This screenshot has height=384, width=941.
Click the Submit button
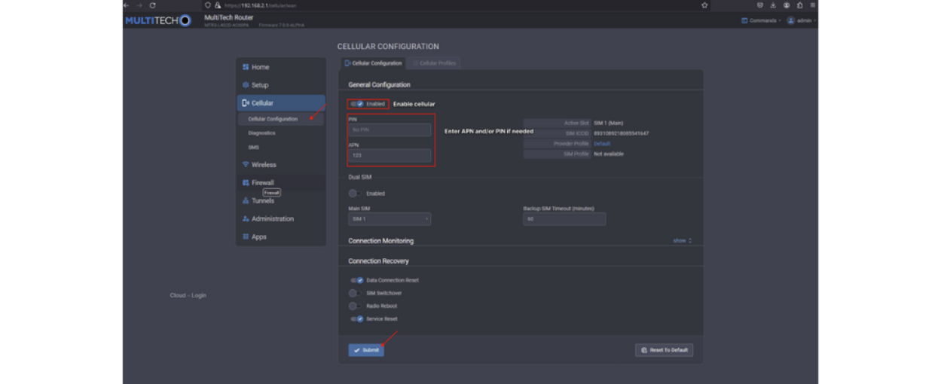pyautogui.click(x=366, y=350)
